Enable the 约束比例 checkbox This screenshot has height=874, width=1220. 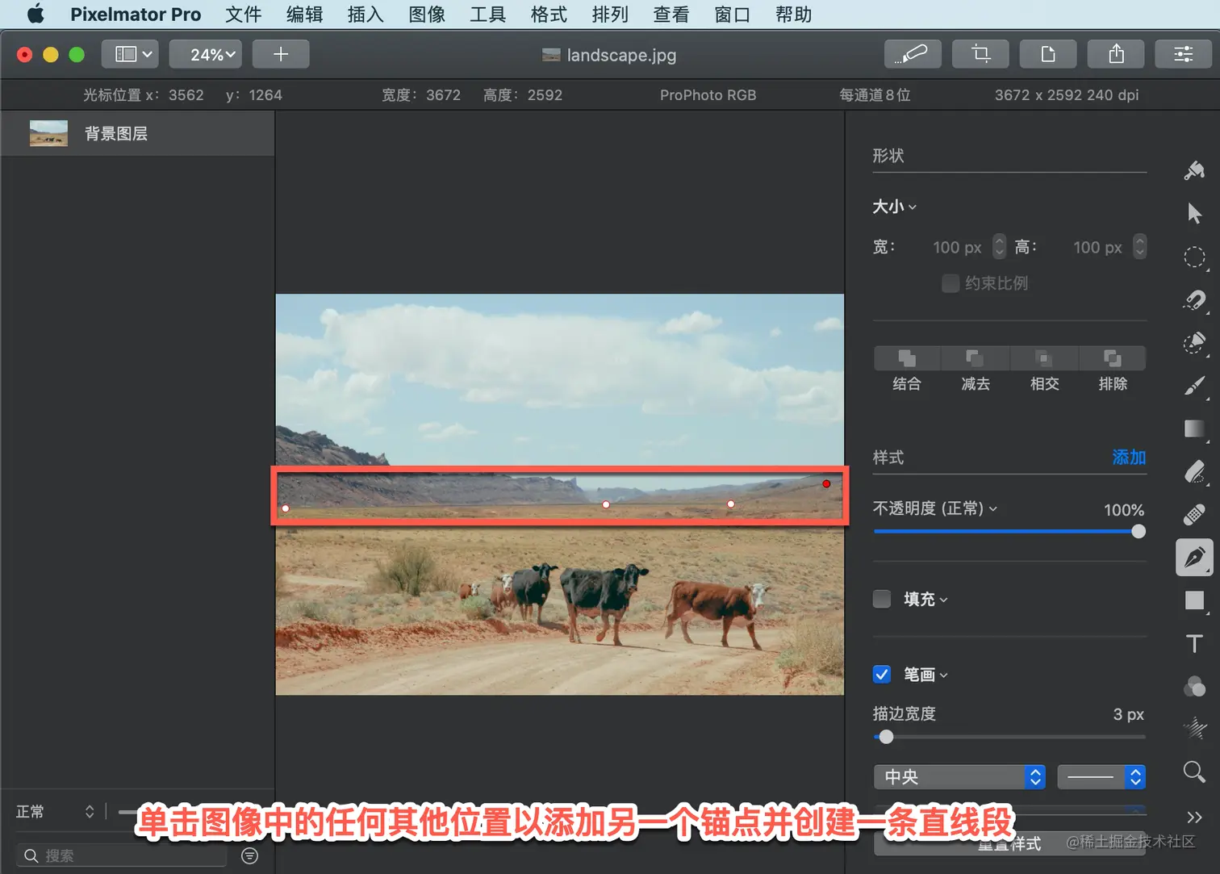point(951,283)
